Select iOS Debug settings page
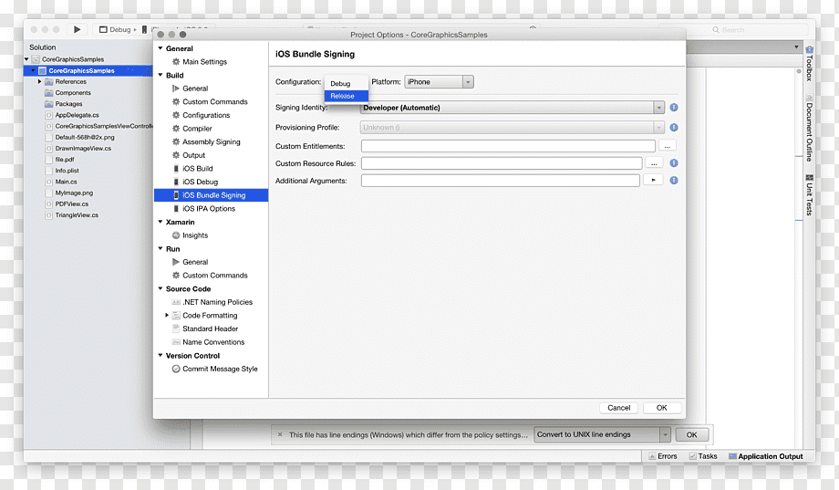The image size is (839, 490). click(200, 182)
